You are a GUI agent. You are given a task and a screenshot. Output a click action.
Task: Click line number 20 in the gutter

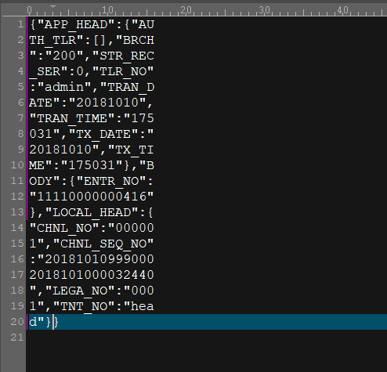tap(17, 322)
